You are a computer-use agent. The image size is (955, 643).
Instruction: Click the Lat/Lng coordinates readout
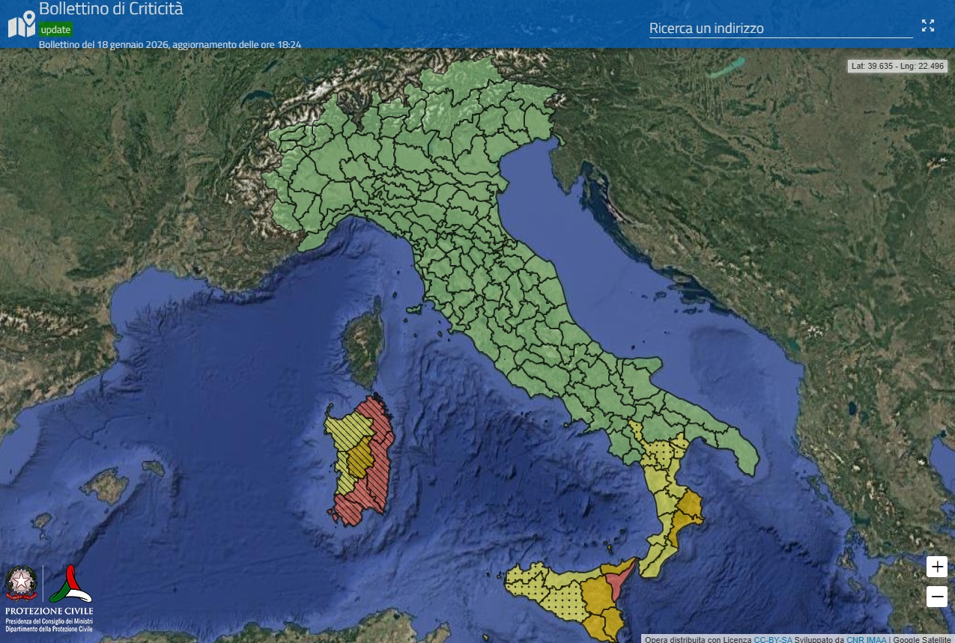(x=897, y=66)
